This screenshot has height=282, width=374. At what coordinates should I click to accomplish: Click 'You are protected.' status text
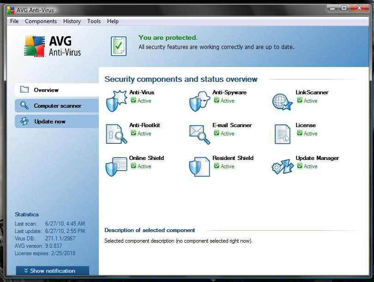(168, 38)
